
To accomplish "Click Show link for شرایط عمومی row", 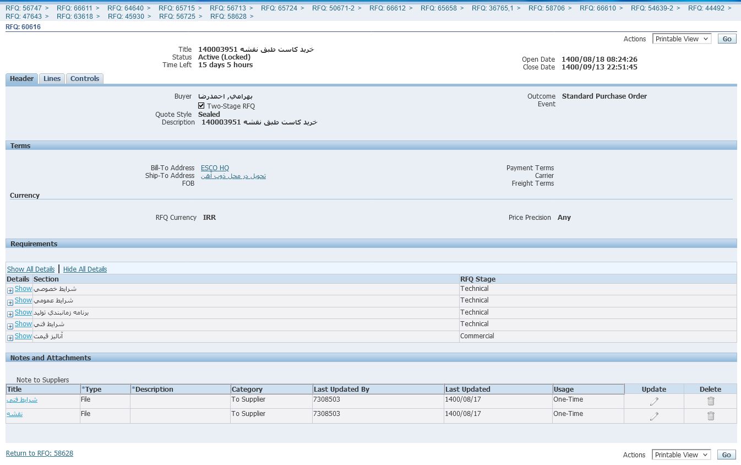I will (23, 300).
